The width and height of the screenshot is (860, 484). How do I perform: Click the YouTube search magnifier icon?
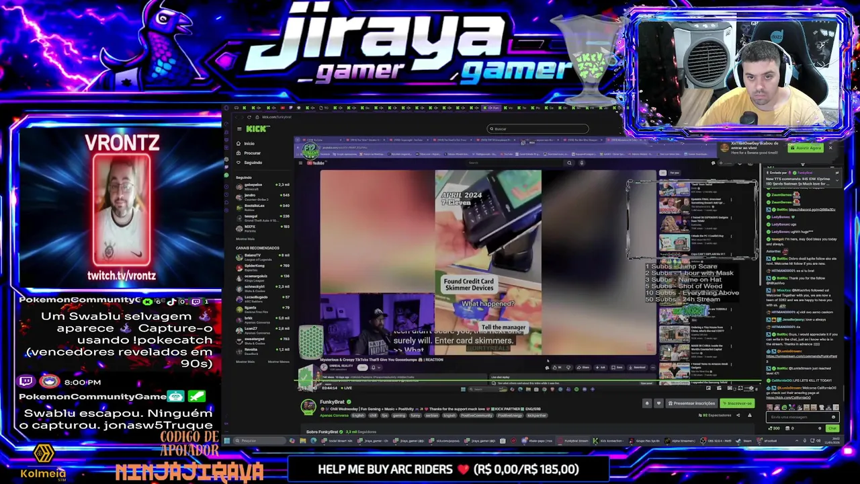click(x=569, y=163)
